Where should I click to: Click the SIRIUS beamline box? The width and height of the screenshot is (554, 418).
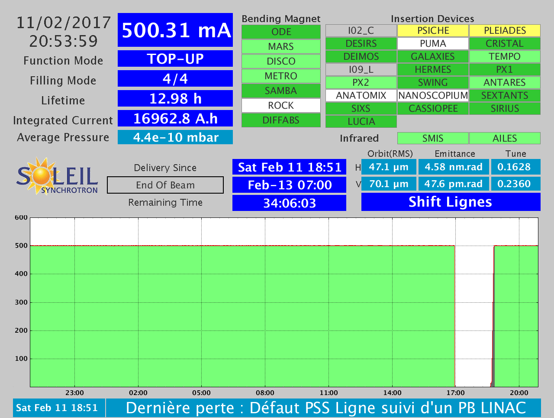pyautogui.click(x=505, y=108)
